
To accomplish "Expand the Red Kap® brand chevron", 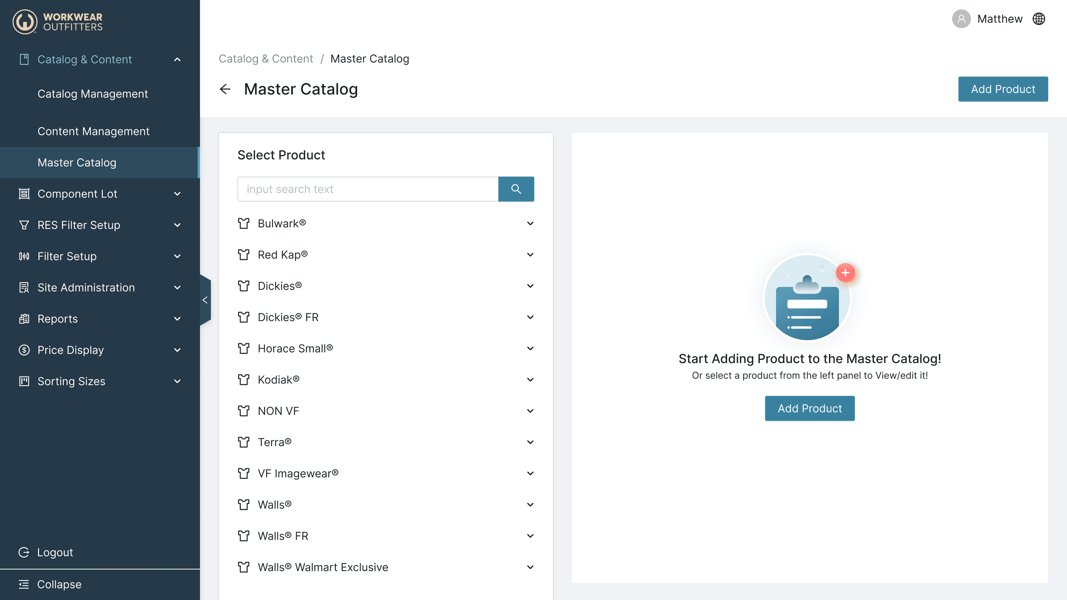I will coord(530,255).
